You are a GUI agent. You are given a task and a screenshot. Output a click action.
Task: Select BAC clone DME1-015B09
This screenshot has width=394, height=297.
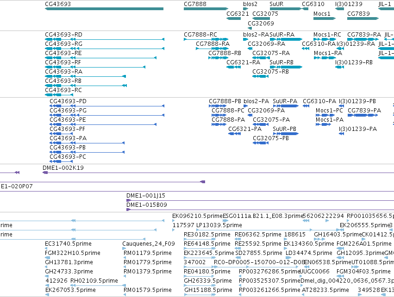pos(147,205)
